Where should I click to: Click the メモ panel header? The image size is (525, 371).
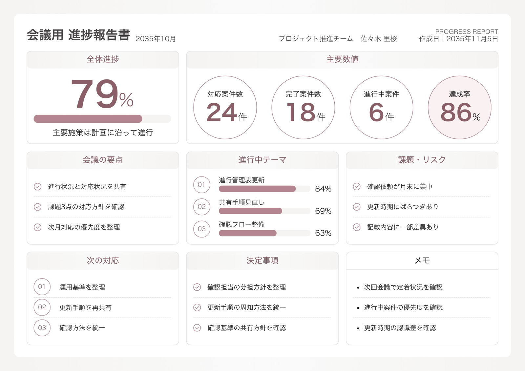[422, 261]
